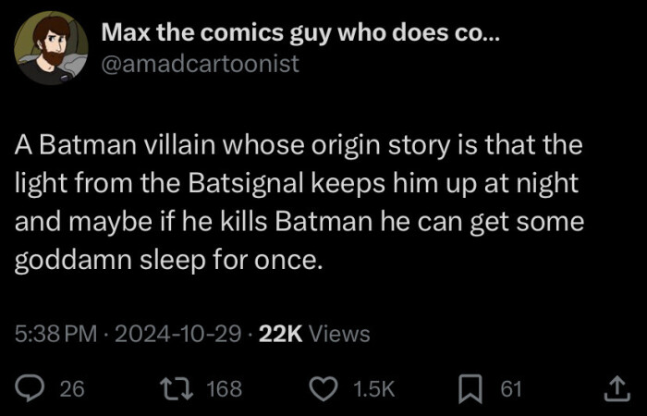
Task: Click the "Views" label
Action: (339, 334)
